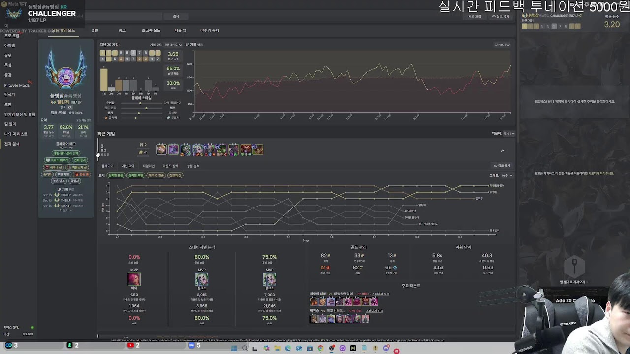
Task: Open 아이템 in the left sidebar
Action: coord(10,45)
